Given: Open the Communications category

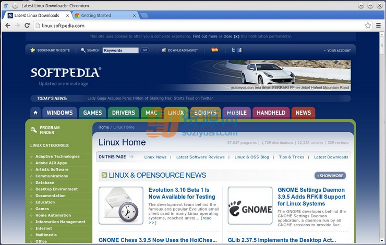Looking at the screenshot, I should click(x=52, y=176).
